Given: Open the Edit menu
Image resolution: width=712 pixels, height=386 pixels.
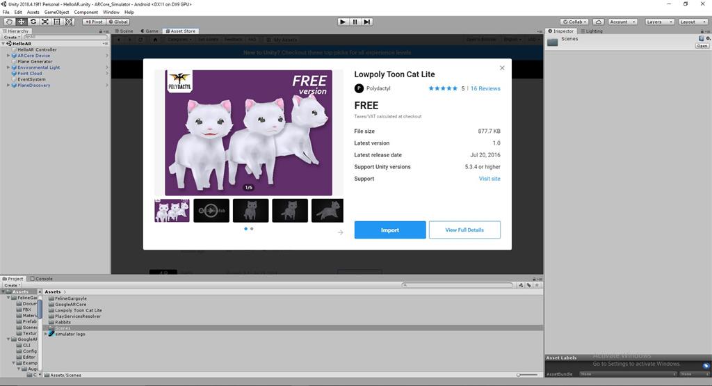Looking at the screenshot, I should (x=18, y=13).
